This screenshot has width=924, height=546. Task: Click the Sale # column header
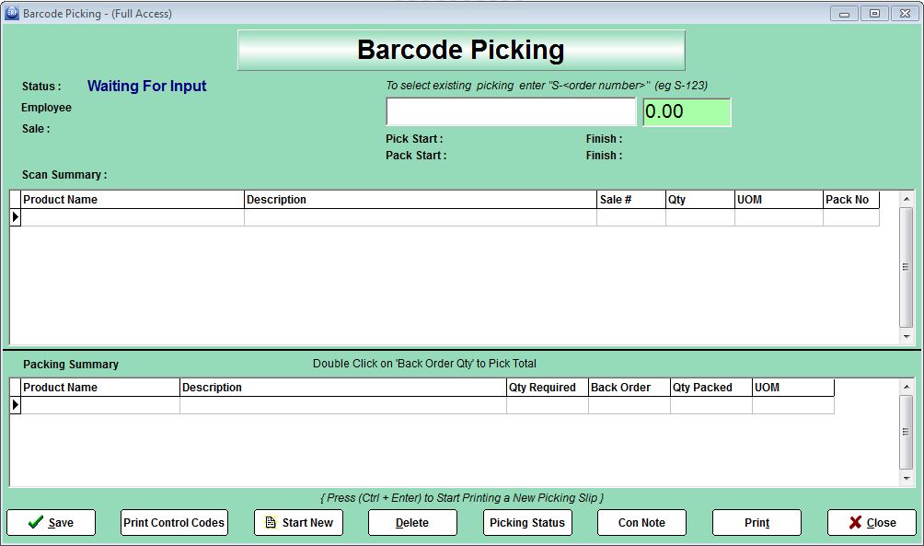[x=630, y=200]
